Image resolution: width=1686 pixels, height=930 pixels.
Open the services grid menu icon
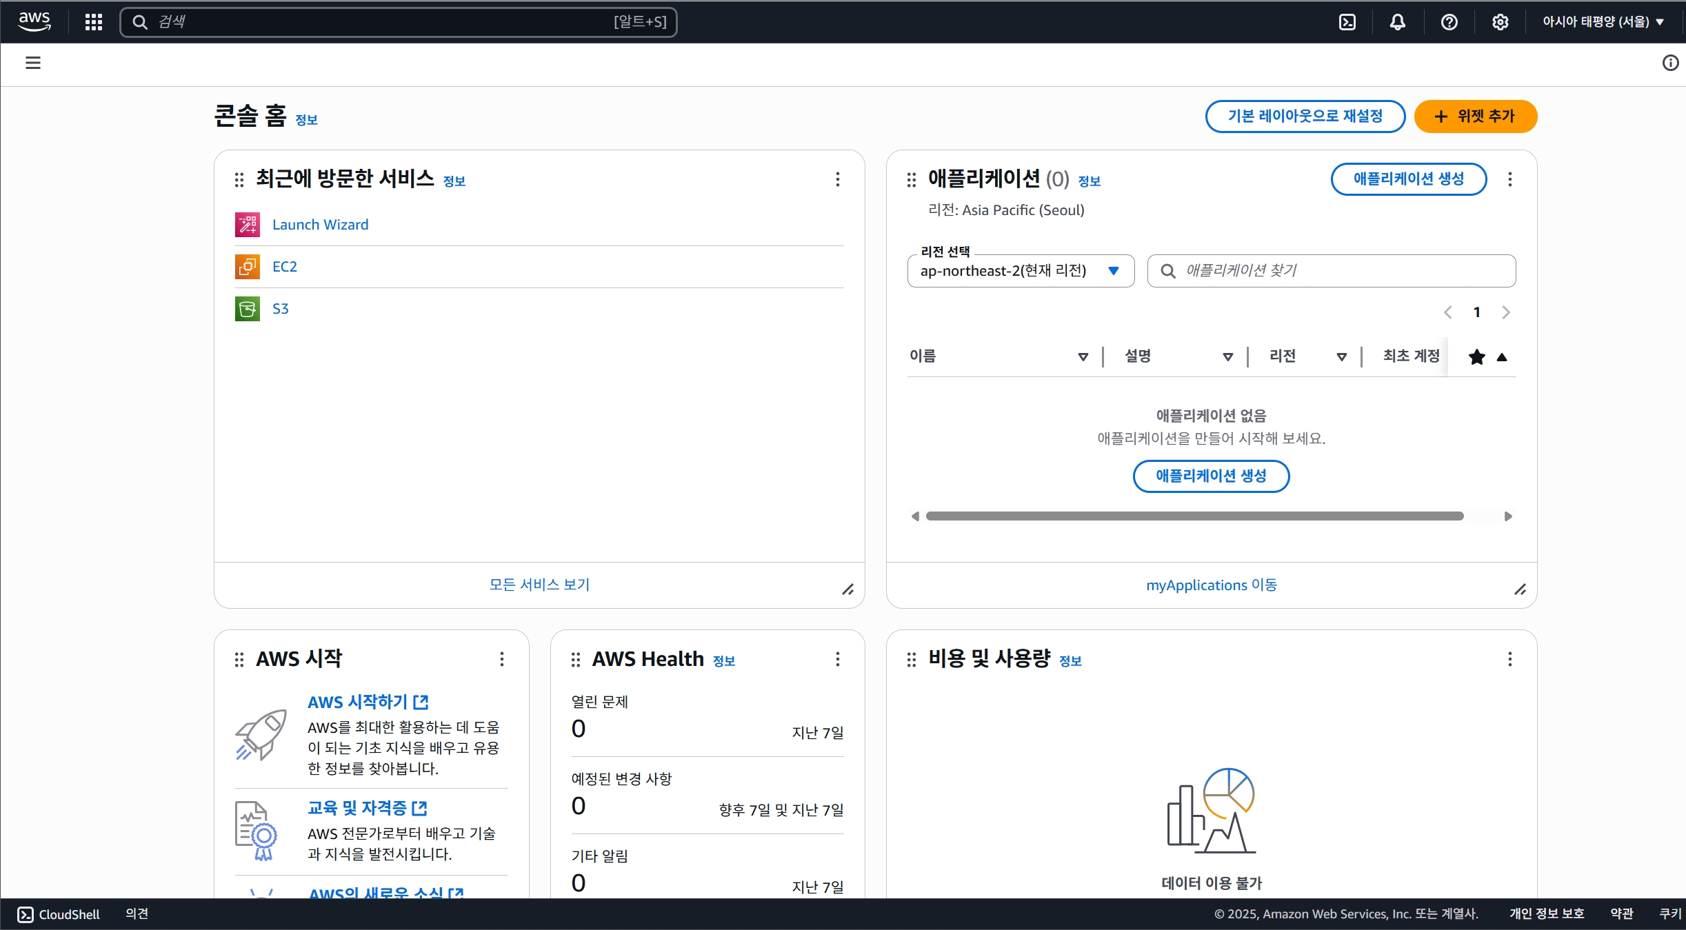click(94, 22)
